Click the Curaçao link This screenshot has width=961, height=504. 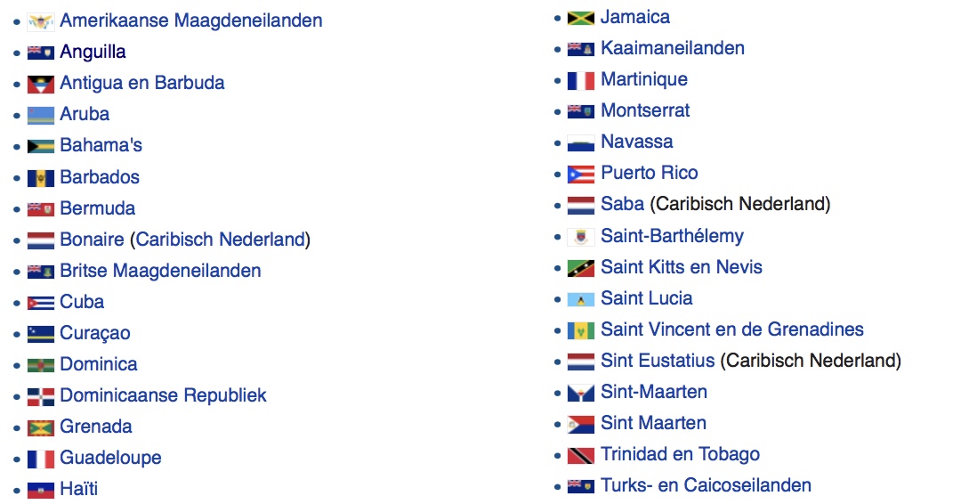click(95, 333)
